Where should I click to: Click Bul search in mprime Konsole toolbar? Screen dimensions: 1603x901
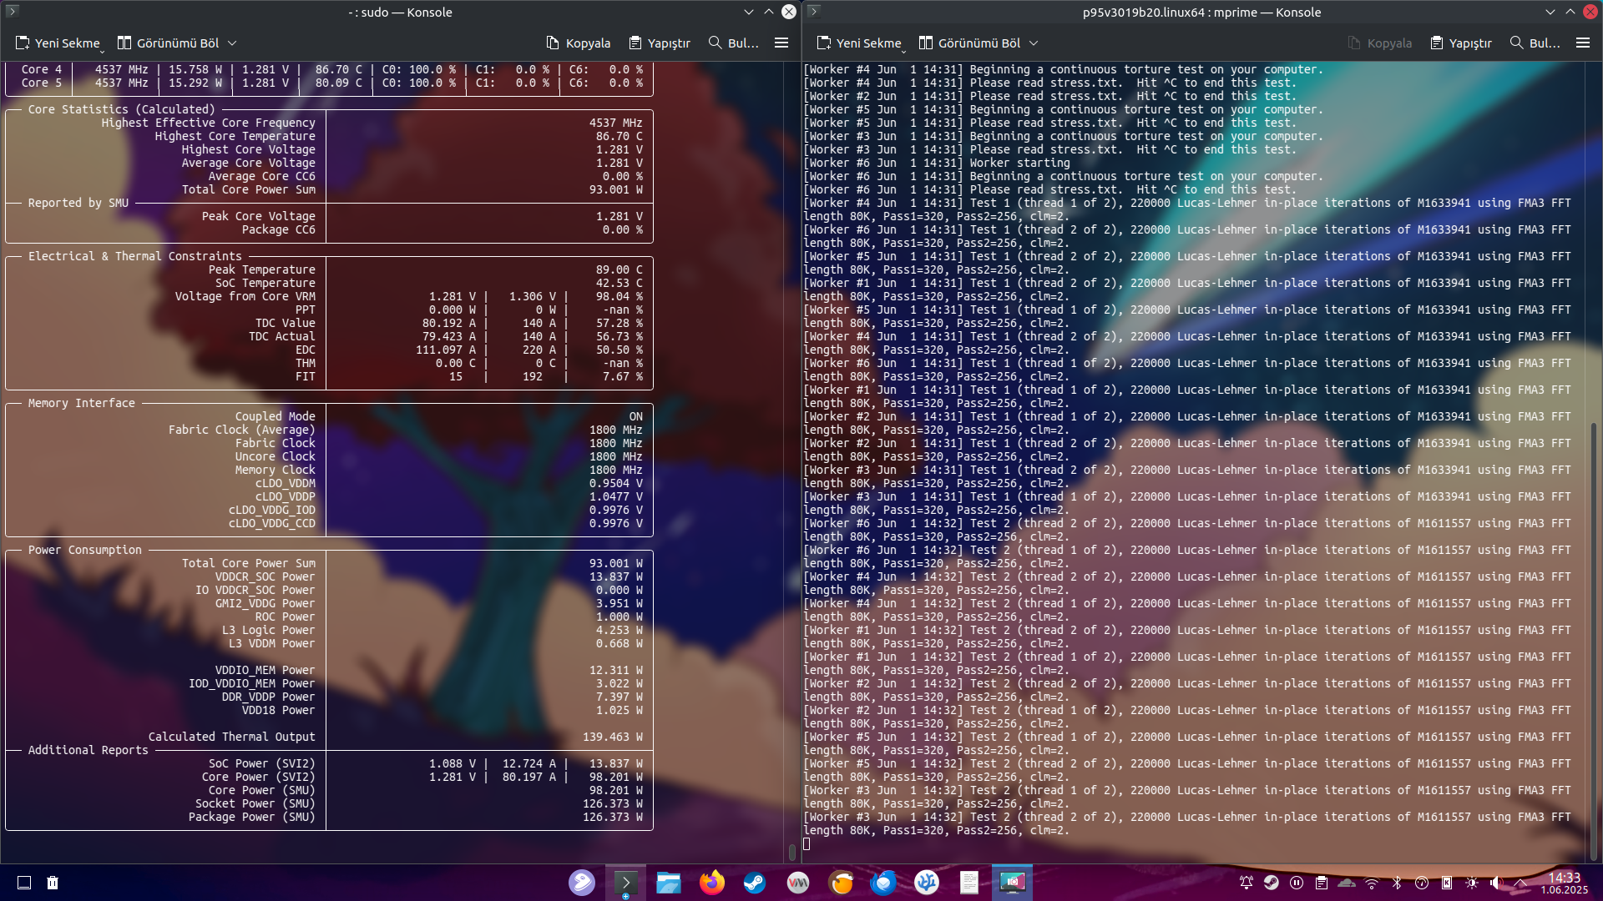point(1535,43)
